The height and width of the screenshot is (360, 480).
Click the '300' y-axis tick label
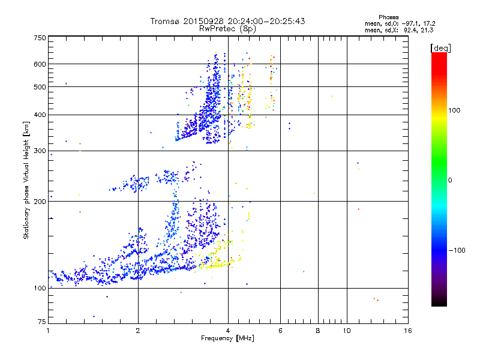click(x=40, y=151)
